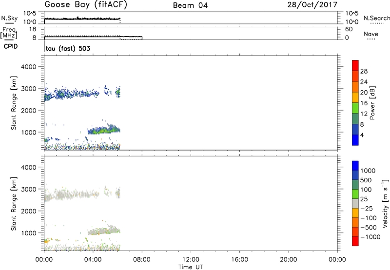Click the 'N.Search' legend label

pyautogui.click(x=377, y=18)
